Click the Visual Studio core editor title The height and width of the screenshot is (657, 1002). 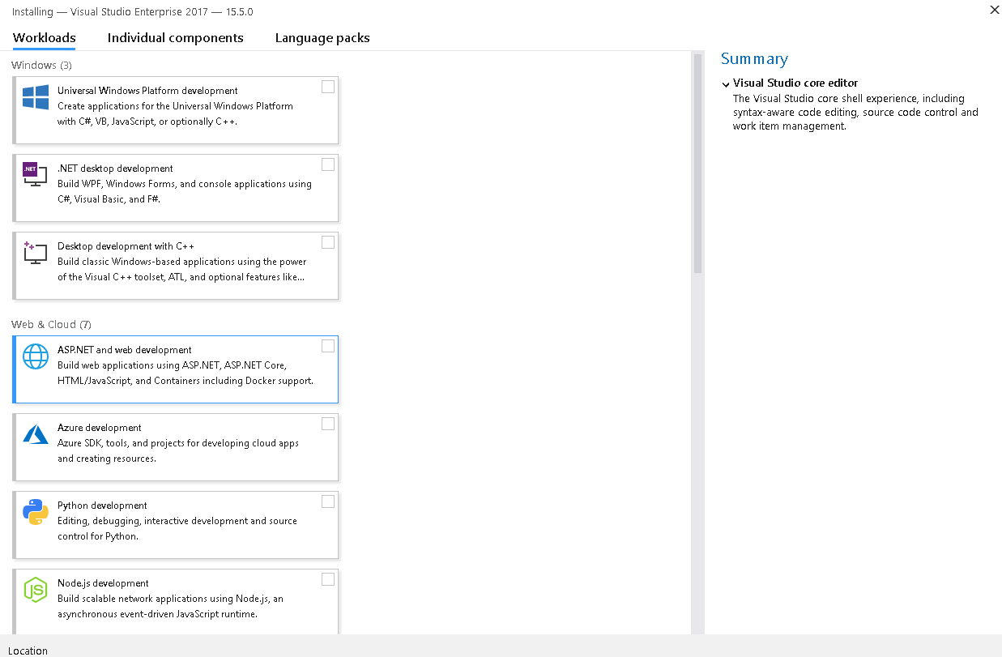point(795,83)
